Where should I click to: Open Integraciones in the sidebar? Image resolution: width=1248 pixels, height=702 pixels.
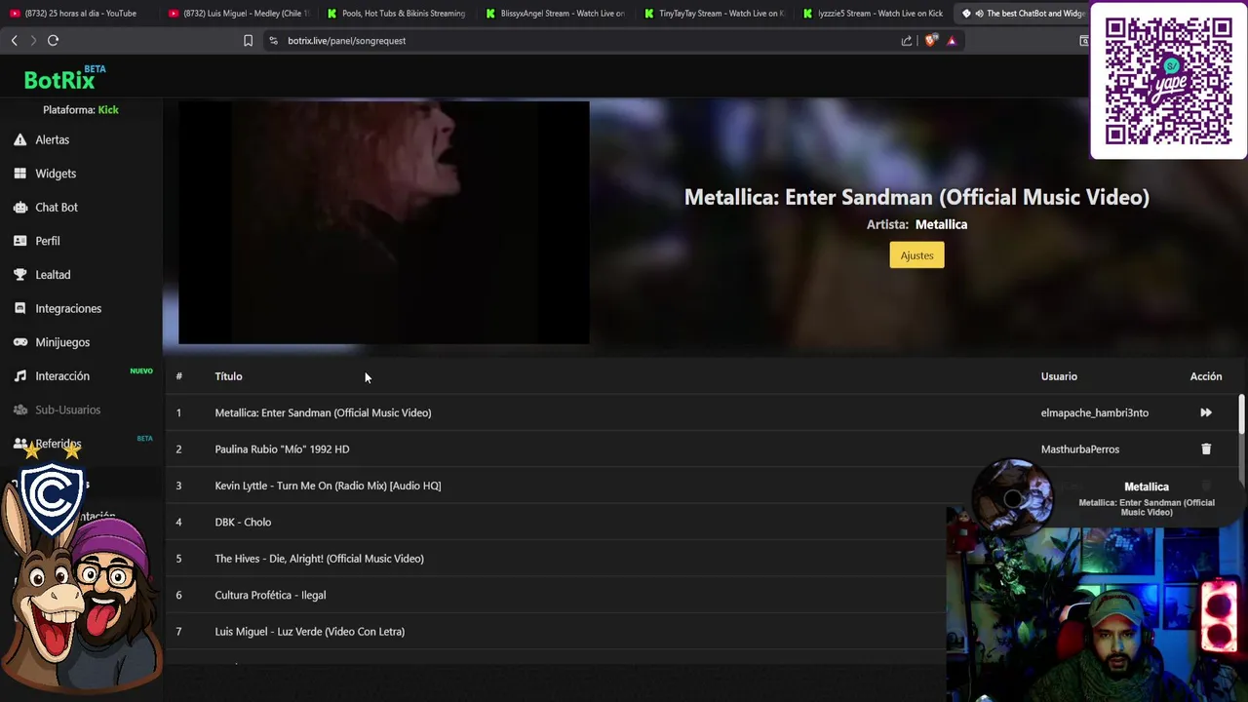68,308
